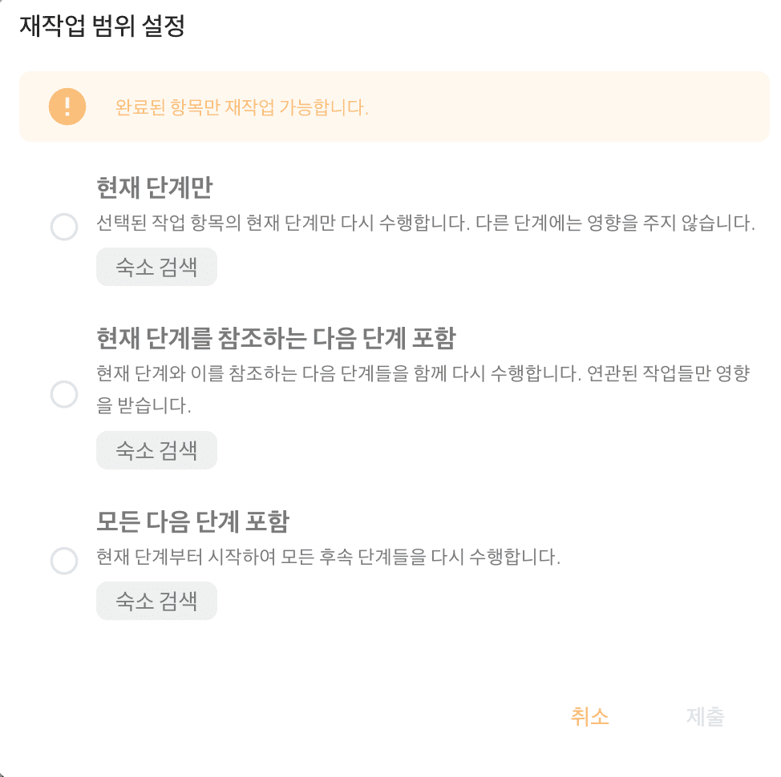The width and height of the screenshot is (781, 777).
Task: Click the orange exclamation warning icon
Action: click(67, 107)
